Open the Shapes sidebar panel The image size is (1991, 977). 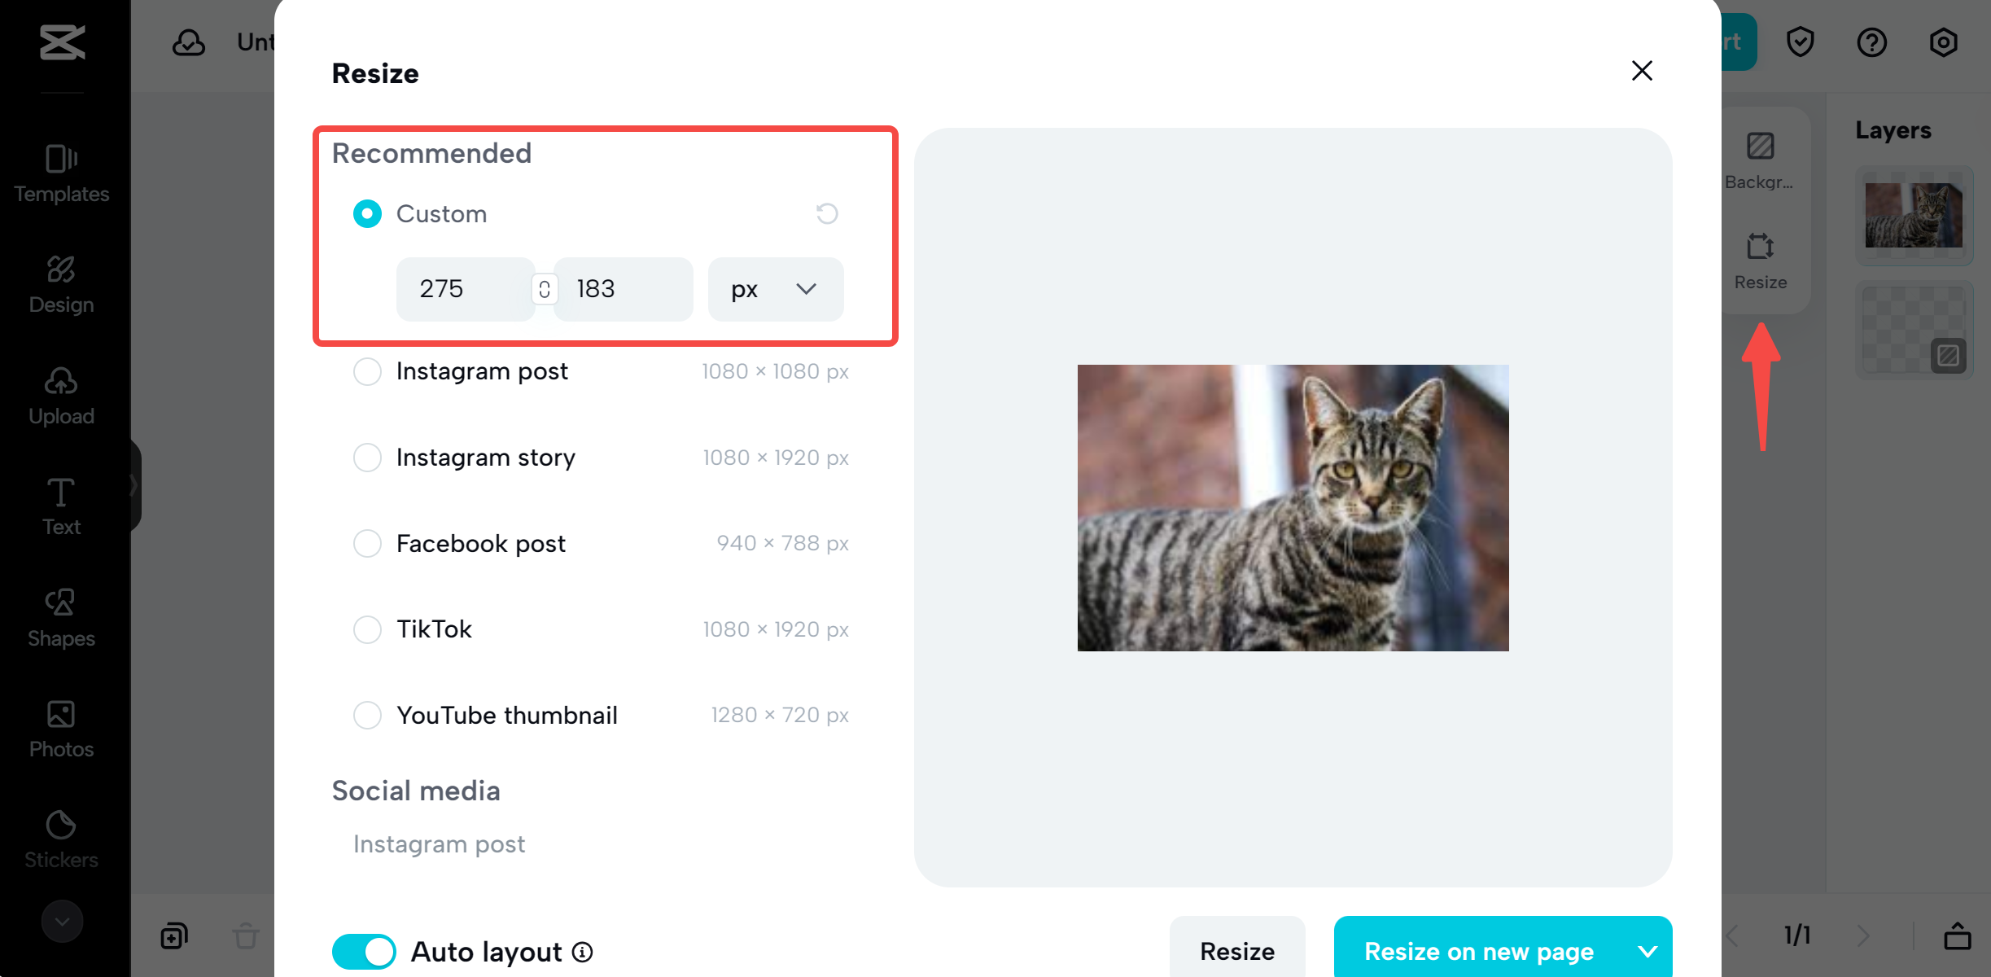pyautogui.click(x=61, y=617)
